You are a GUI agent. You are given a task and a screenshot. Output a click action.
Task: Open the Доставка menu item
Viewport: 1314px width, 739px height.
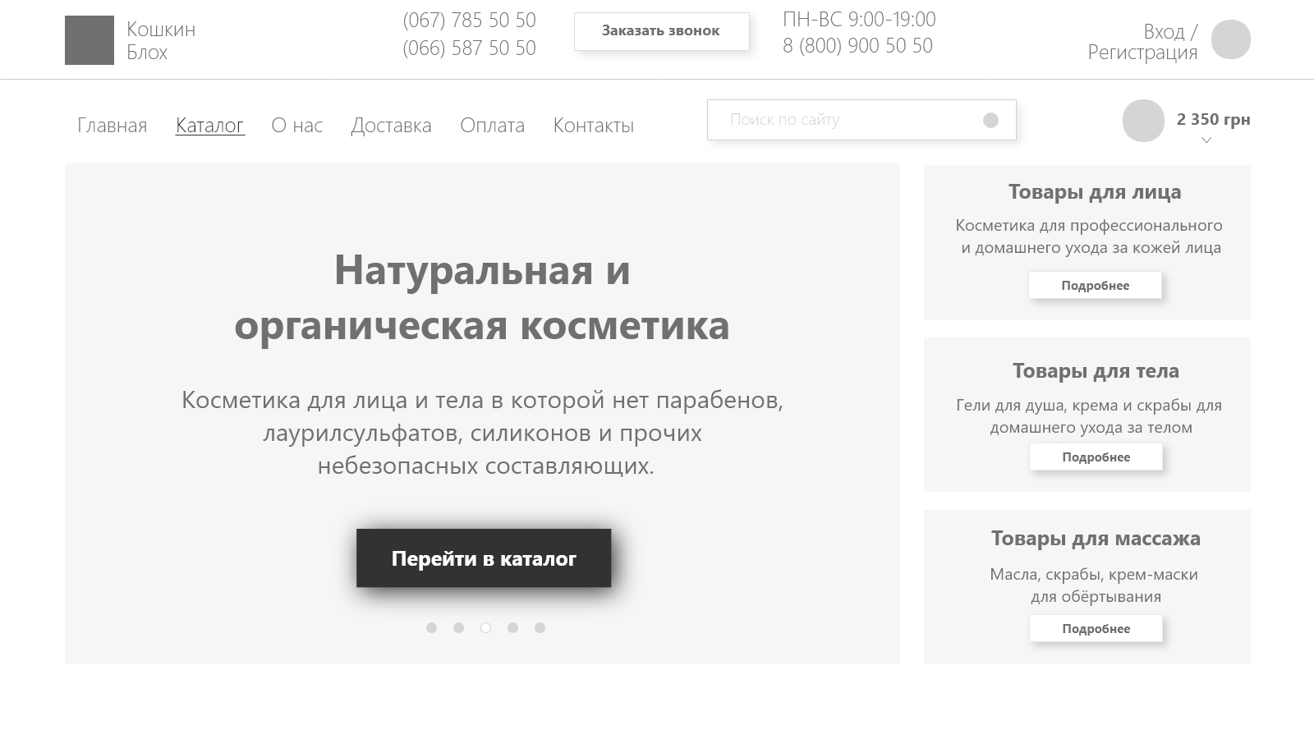[x=391, y=126]
